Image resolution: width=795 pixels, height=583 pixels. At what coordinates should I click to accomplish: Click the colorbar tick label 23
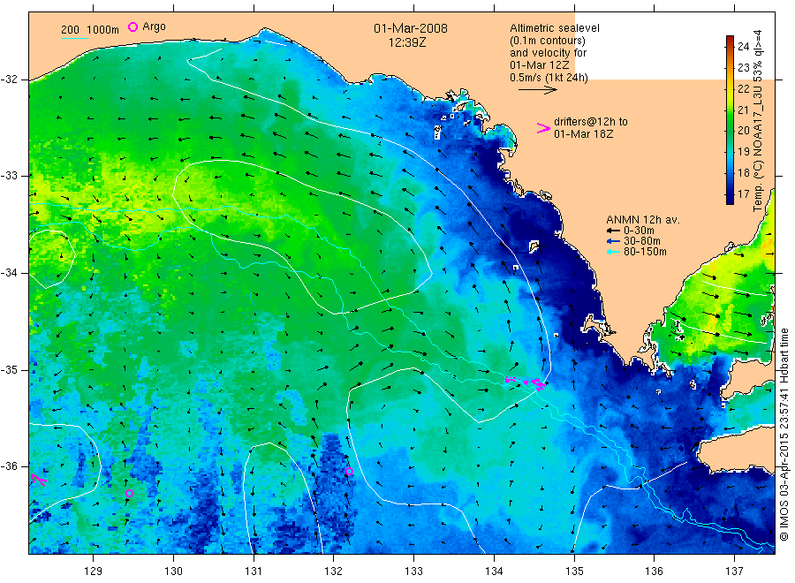point(743,67)
